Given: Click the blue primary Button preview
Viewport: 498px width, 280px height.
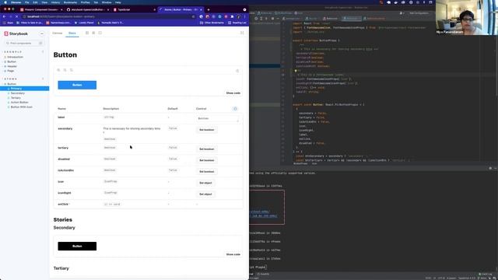Looking at the screenshot, I should click(77, 85).
